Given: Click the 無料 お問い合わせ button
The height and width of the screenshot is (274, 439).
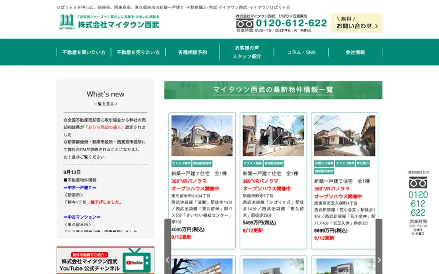Looking at the screenshot, I should point(356,23).
